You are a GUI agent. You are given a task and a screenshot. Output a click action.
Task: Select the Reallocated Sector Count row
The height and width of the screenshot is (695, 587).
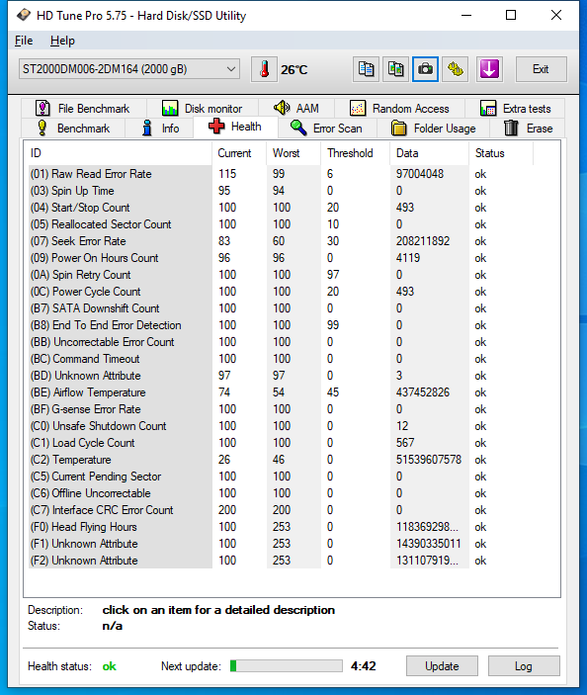281,224
